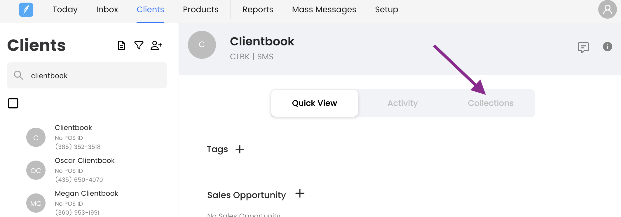The image size is (621, 217).
Task: Click the Clientbook header avatar circle
Action: click(202, 45)
